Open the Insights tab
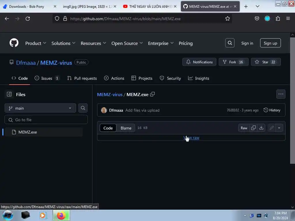This screenshot has width=295, height=221. tap(198, 78)
